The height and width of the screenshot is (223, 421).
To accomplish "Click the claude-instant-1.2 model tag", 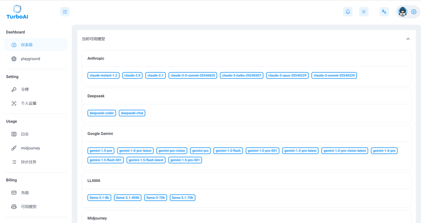I will (x=103, y=75).
